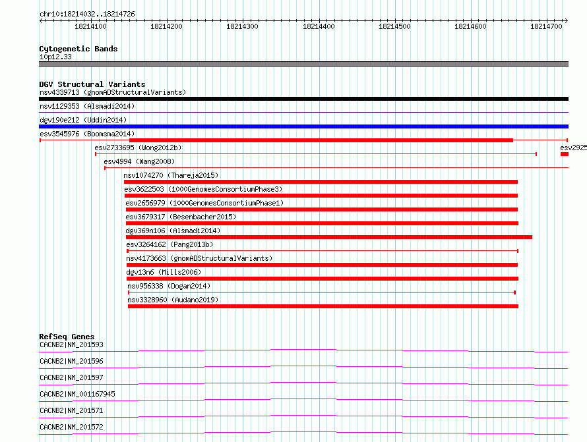Viewport: 587px width, 442px height.
Task: Open variant esv2656979 (1000GenomesConsortiumPhase1) label
Action: tap(204, 203)
